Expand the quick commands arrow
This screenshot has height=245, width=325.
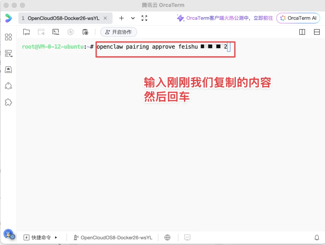point(56,237)
